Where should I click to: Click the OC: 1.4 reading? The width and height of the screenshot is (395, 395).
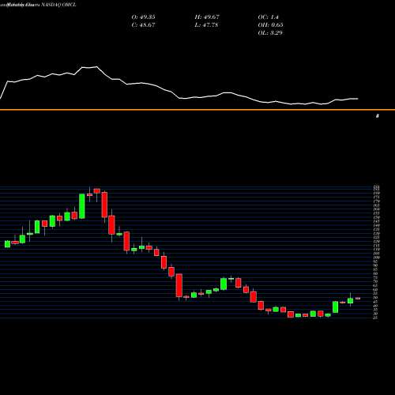coord(268,17)
